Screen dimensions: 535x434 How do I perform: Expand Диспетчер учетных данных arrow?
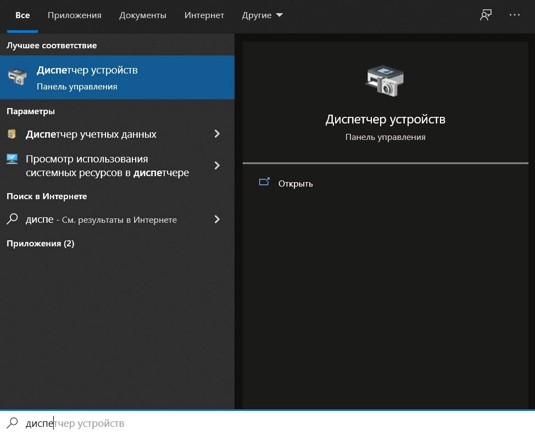pos(217,134)
